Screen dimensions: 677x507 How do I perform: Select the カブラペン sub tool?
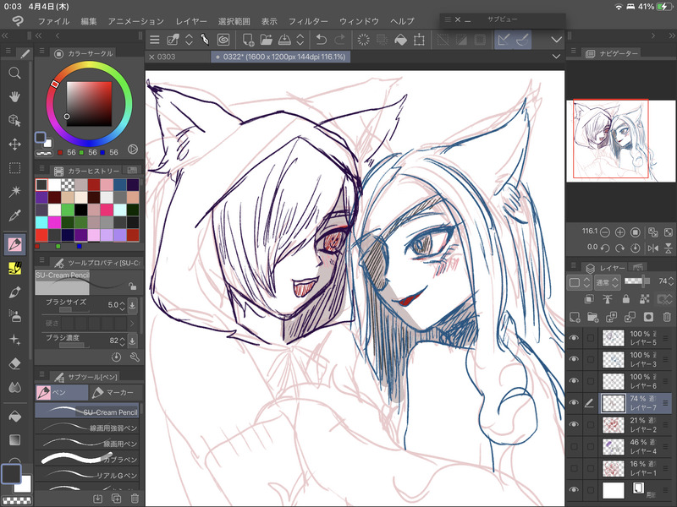pyautogui.click(x=87, y=459)
